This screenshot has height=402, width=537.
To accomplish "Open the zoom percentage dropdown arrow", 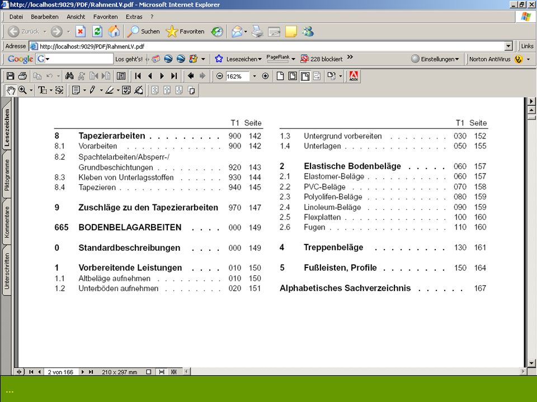I will tap(255, 76).
